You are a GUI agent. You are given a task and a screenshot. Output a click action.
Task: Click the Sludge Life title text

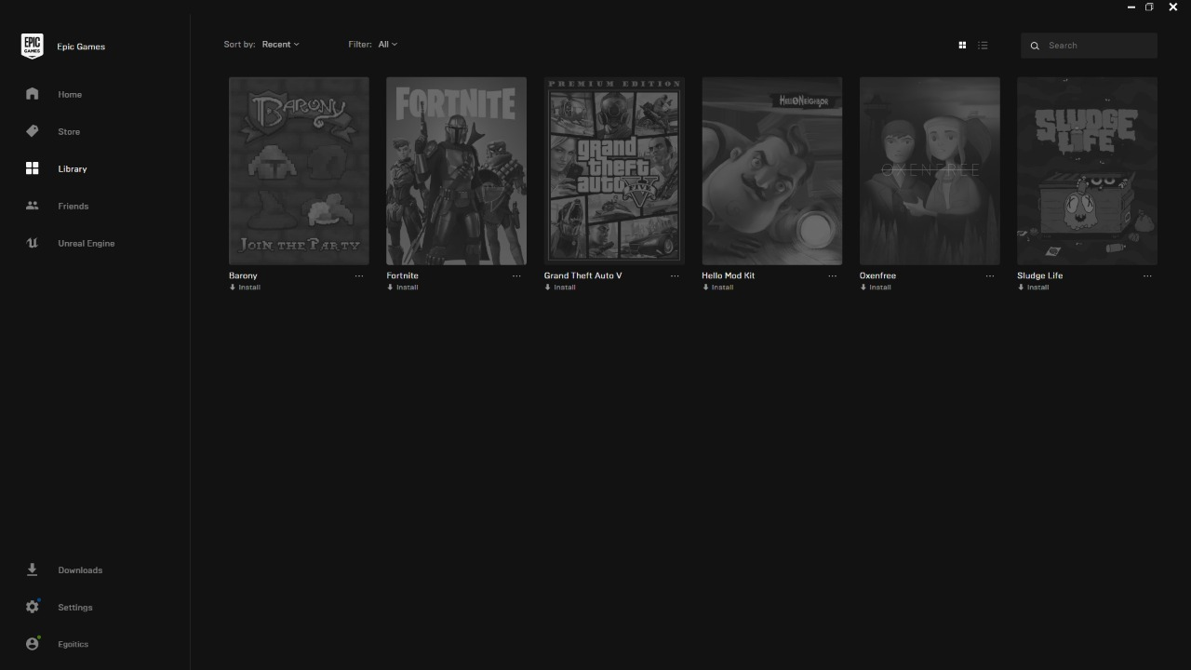point(1039,275)
